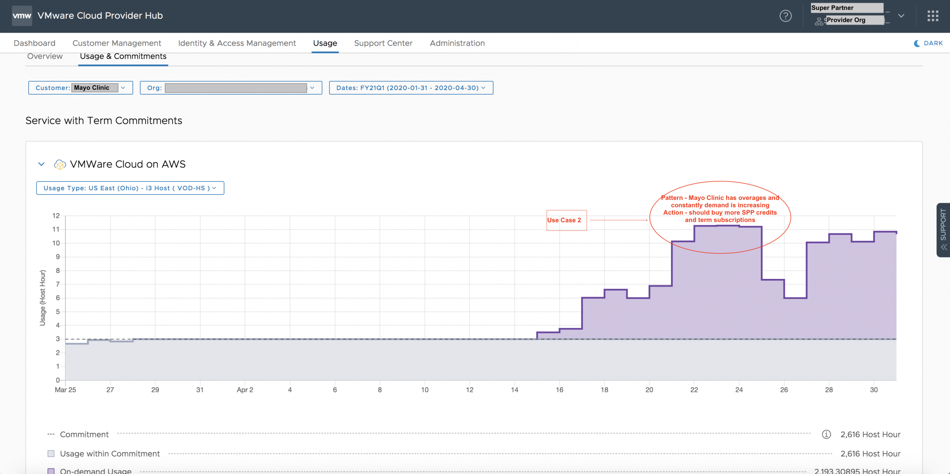Click the VMware Cloud on AWS service icon
Image resolution: width=950 pixels, height=474 pixels.
(x=60, y=164)
